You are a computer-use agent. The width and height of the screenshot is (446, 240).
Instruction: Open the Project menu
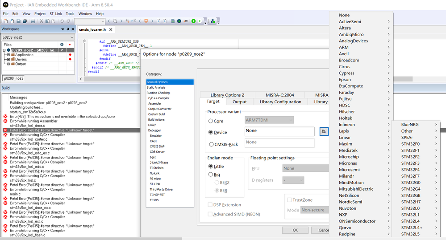40,14
